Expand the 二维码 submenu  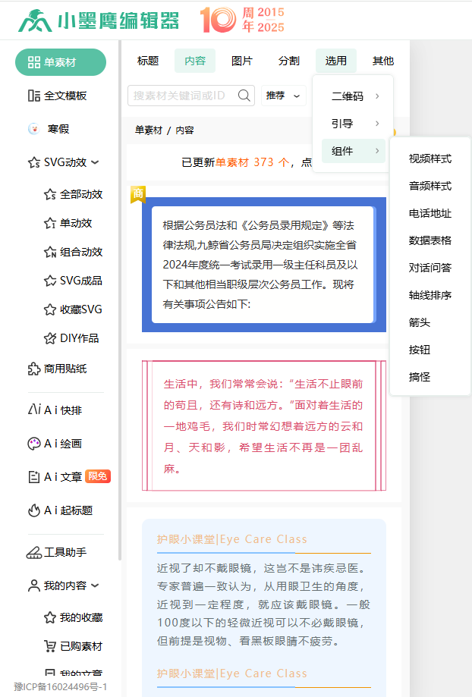tap(354, 96)
